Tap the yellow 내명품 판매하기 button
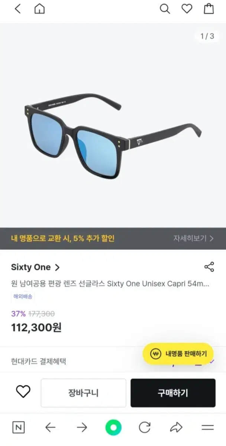Viewport: 226px width, 446px height. pos(178,353)
